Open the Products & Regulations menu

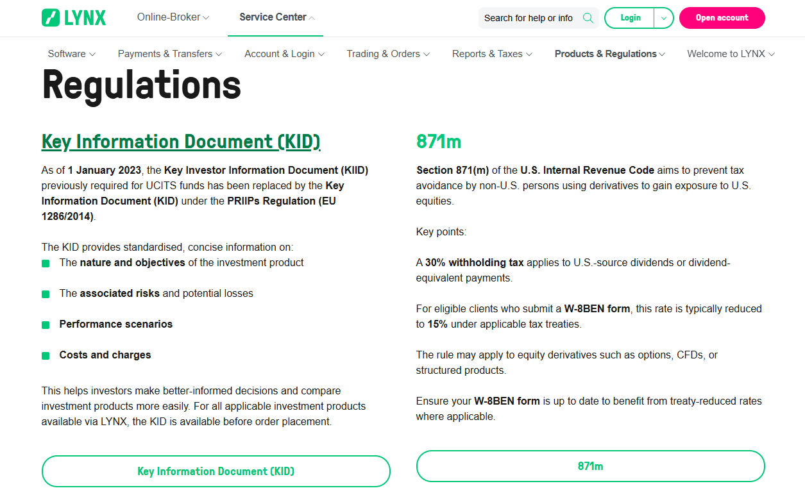coord(610,54)
